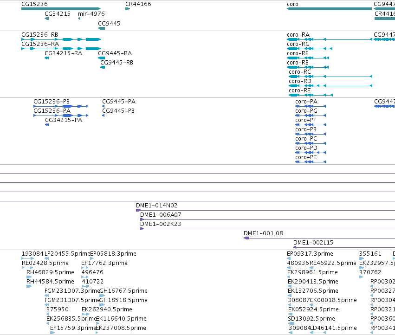395x335 pixels.
Task: Click clone DME1-001J08 label
Action: [263, 233]
